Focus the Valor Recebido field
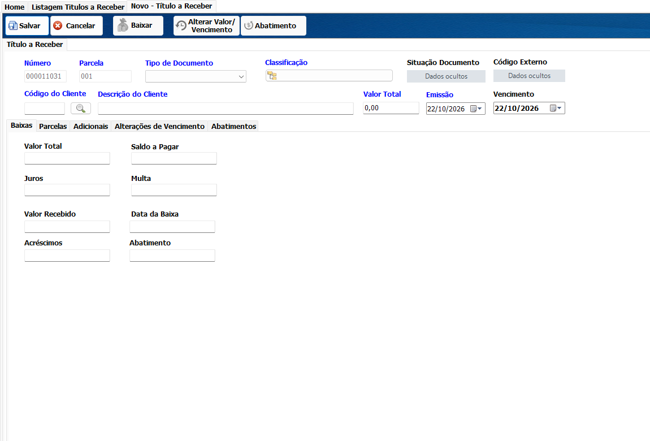Viewport: 650px width, 441px height. click(x=67, y=226)
